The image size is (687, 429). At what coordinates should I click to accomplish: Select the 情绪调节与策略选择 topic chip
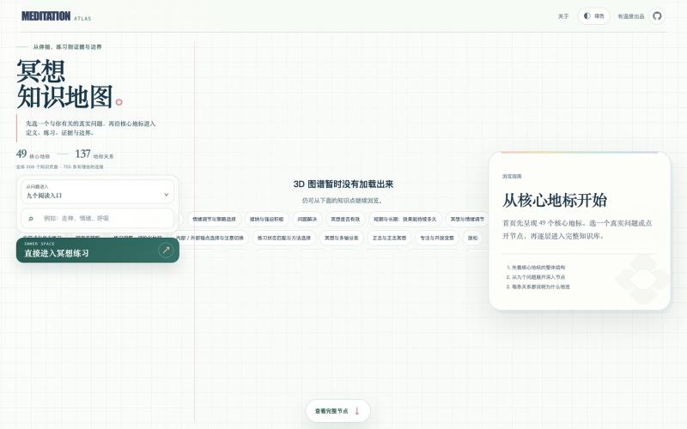click(x=214, y=219)
